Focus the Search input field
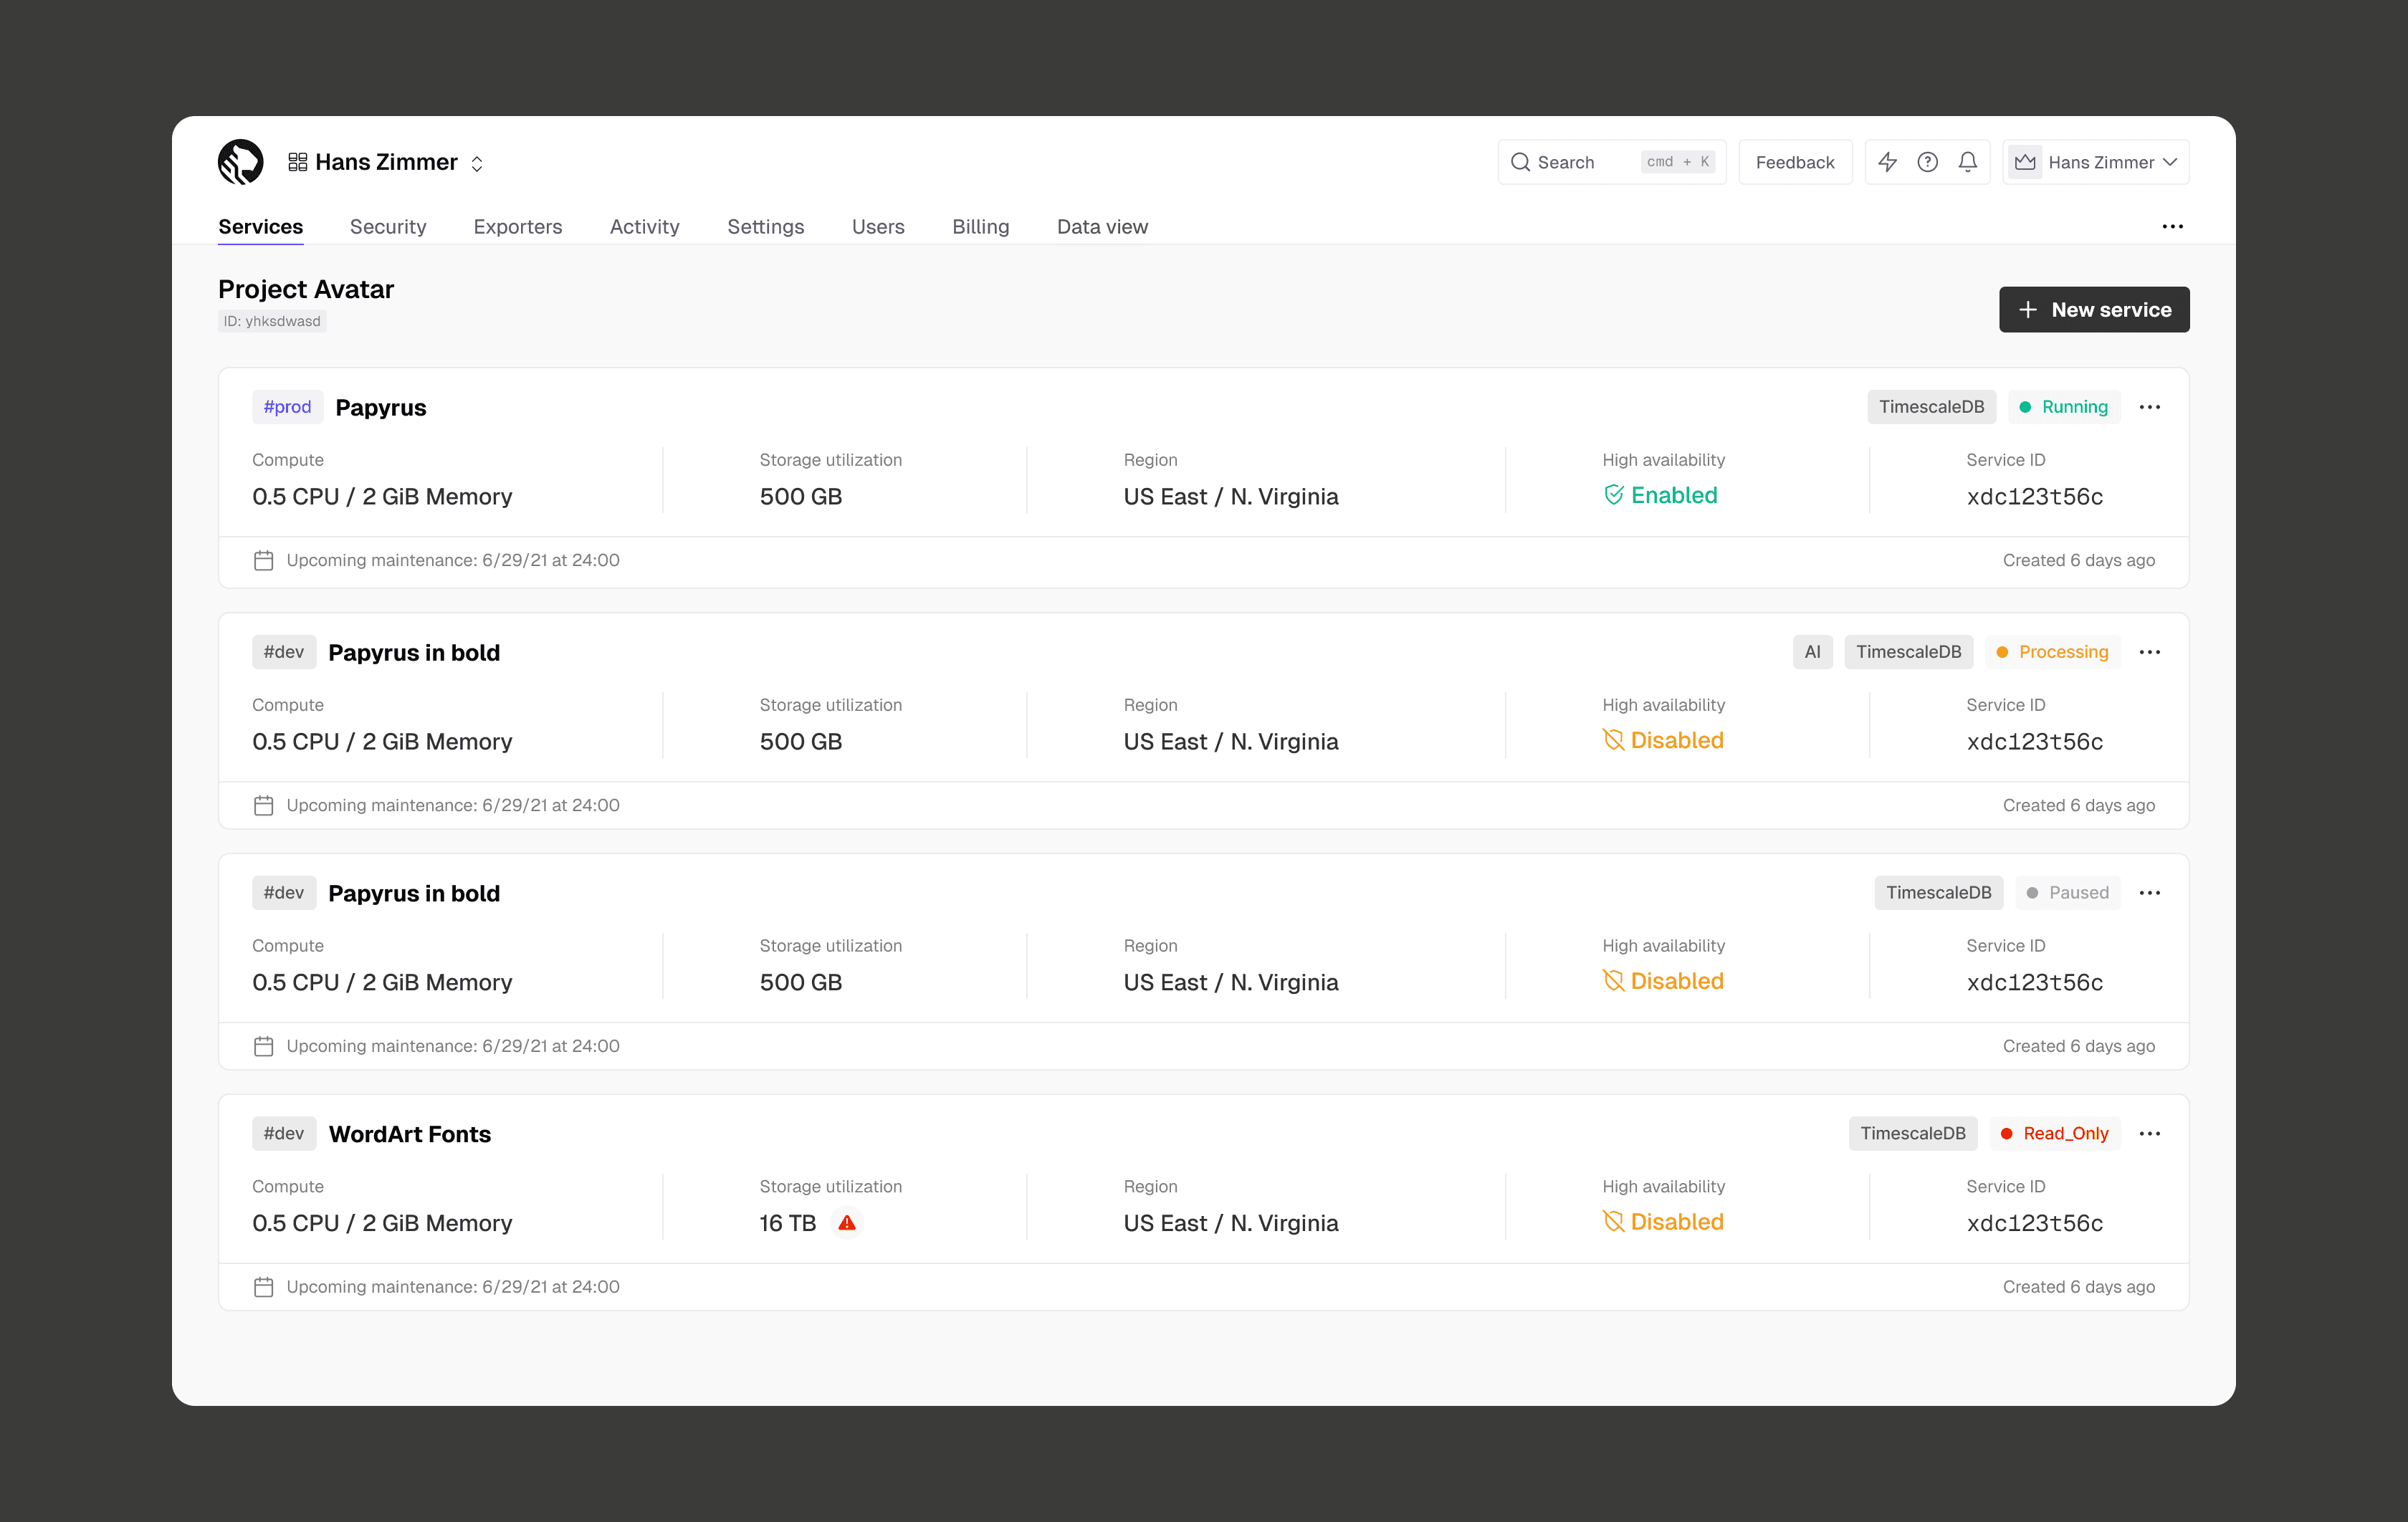This screenshot has width=2408, height=1522. click(x=1612, y=162)
